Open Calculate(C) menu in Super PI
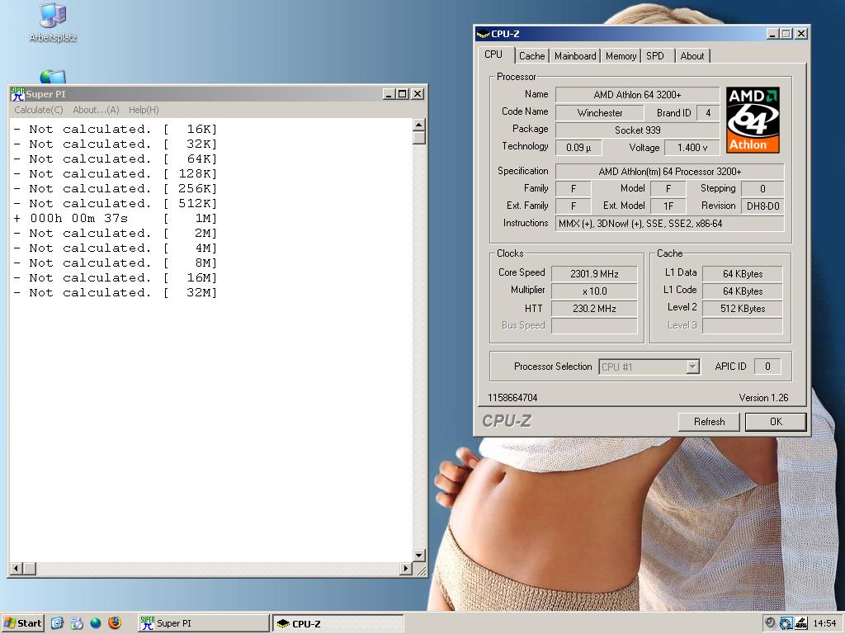The height and width of the screenshot is (634, 845). point(39,110)
